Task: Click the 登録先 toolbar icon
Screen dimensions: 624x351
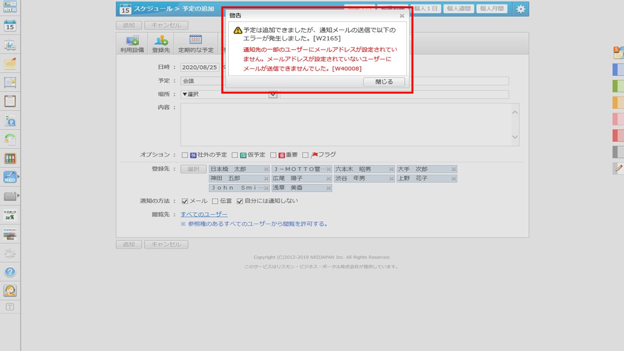Action: pyautogui.click(x=161, y=44)
